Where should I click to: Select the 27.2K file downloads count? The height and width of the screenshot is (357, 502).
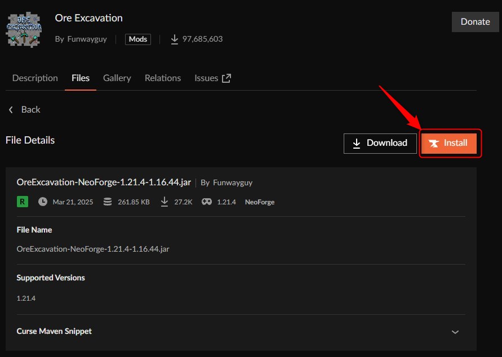pos(183,202)
